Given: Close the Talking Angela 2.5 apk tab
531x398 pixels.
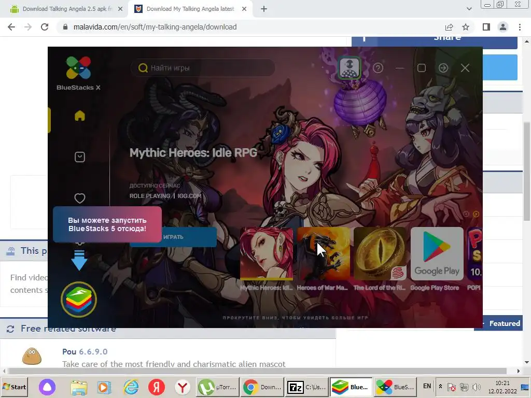Looking at the screenshot, I should [x=120, y=9].
